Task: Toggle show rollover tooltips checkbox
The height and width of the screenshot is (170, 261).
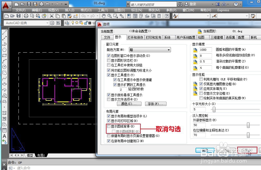Action: point(109,95)
